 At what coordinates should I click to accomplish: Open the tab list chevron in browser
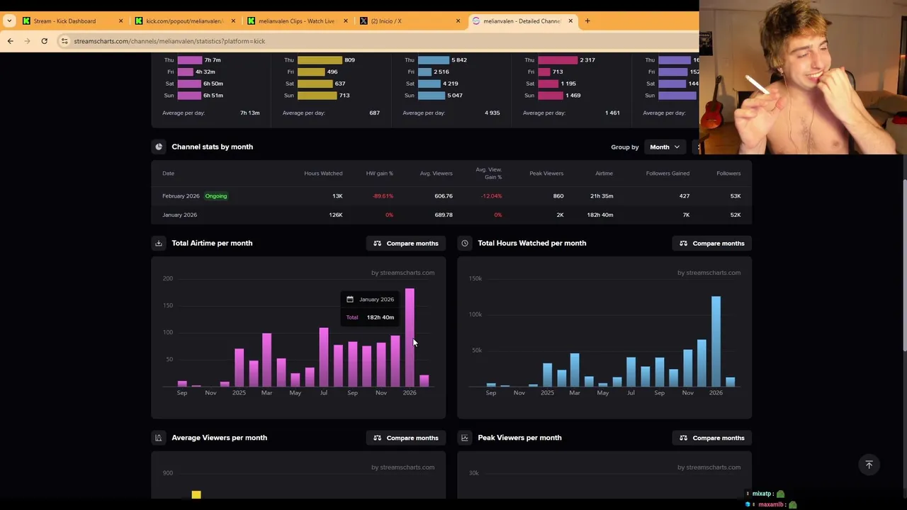click(9, 21)
